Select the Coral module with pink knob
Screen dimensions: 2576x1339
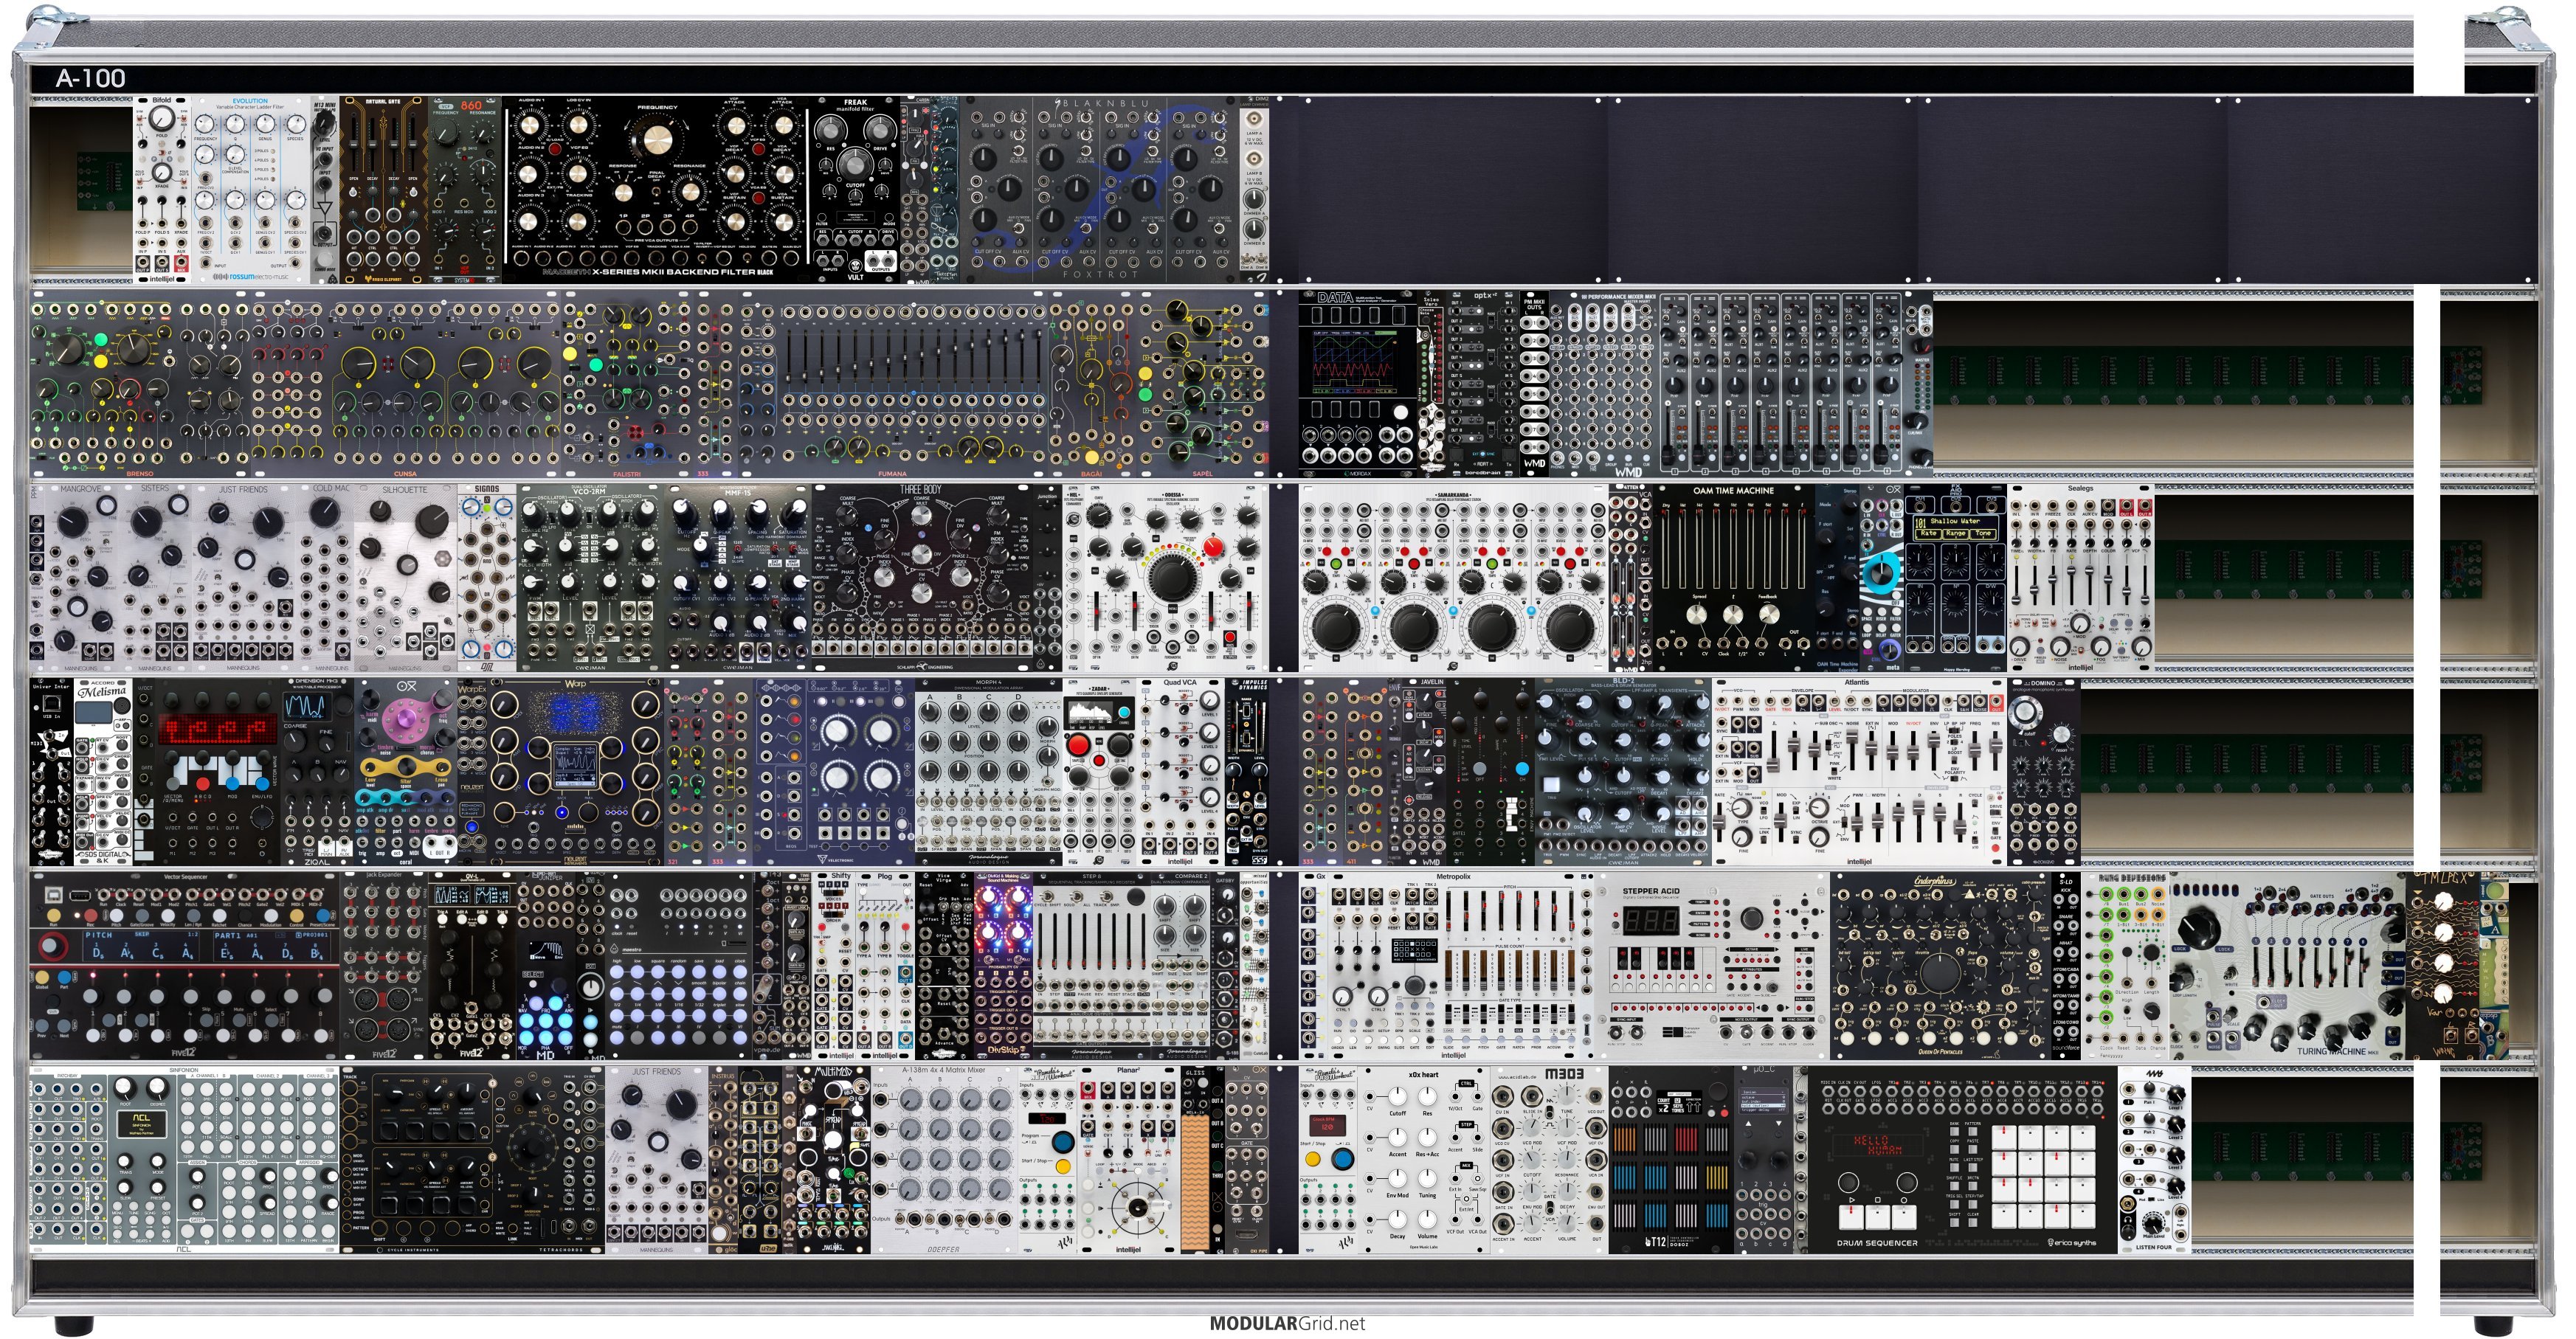pos(406,772)
